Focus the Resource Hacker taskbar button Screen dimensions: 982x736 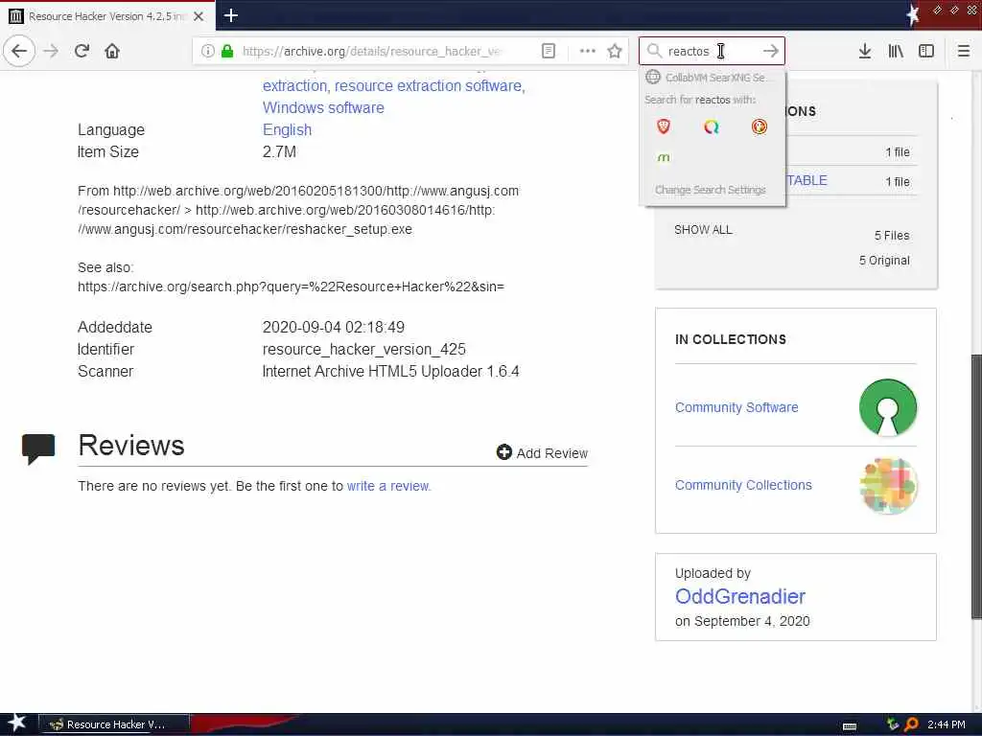click(114, 724)
